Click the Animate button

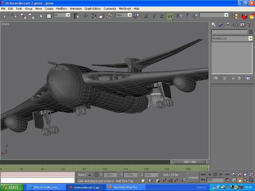(x=193, y=178)
